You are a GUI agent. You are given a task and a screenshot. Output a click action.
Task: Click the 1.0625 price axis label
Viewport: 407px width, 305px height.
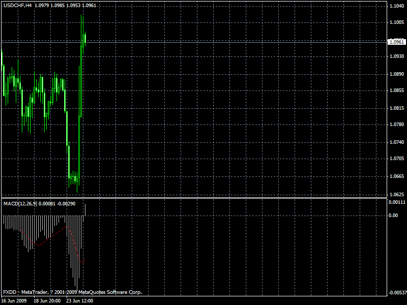tap(397, 195)
